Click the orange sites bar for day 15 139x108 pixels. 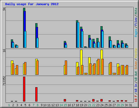(66, 67)
